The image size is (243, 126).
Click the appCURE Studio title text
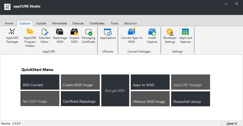[x=27, y=6]
